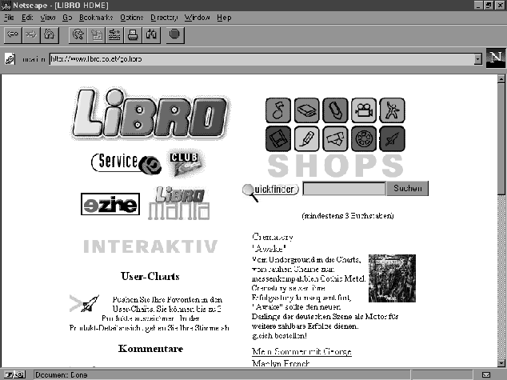Click the Awake album cover thumbnail
The height and width of the screenshot is (380, 507).
[392, 278]
